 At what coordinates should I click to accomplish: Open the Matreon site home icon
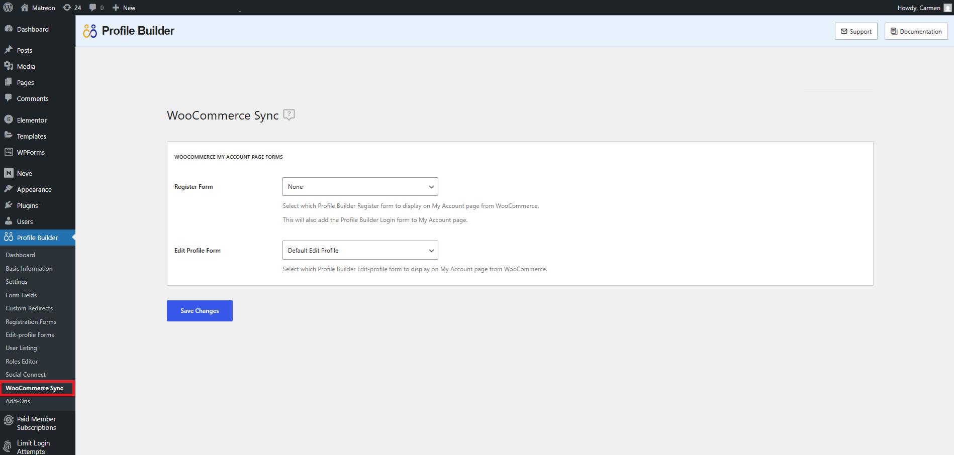click(25, 8)
